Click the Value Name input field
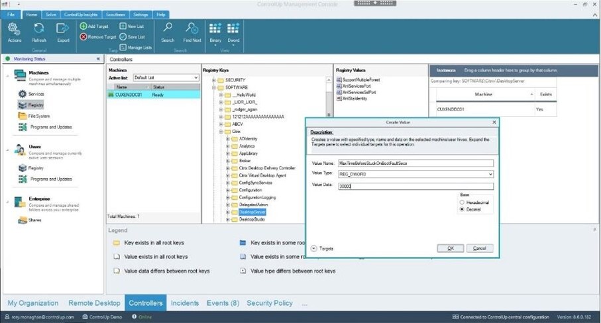 coord(416,163)
